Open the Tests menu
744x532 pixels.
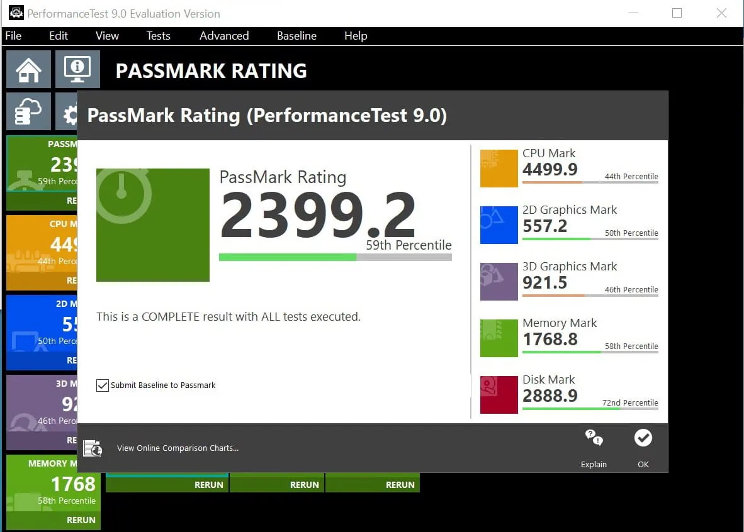(158, 36)
